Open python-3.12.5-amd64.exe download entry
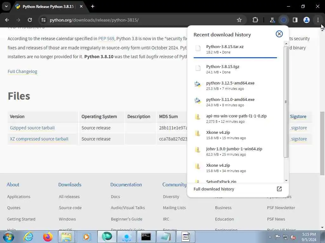The image size is (325, 243). click(235, 85)
